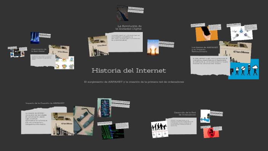Open the dark map image at the top
The width and height of the screenshot is (268, 151).
point(123,13)
